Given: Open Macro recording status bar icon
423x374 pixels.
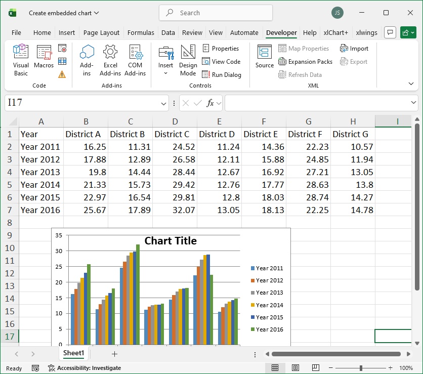Looking at the screenshot, I should pyautogui.click(x=35, y=368).
